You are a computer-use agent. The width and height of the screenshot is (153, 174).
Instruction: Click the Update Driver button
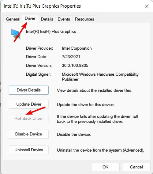point(29,104)
